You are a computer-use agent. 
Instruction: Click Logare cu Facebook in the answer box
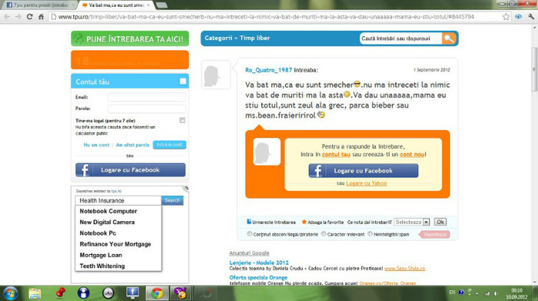[364, 170]
